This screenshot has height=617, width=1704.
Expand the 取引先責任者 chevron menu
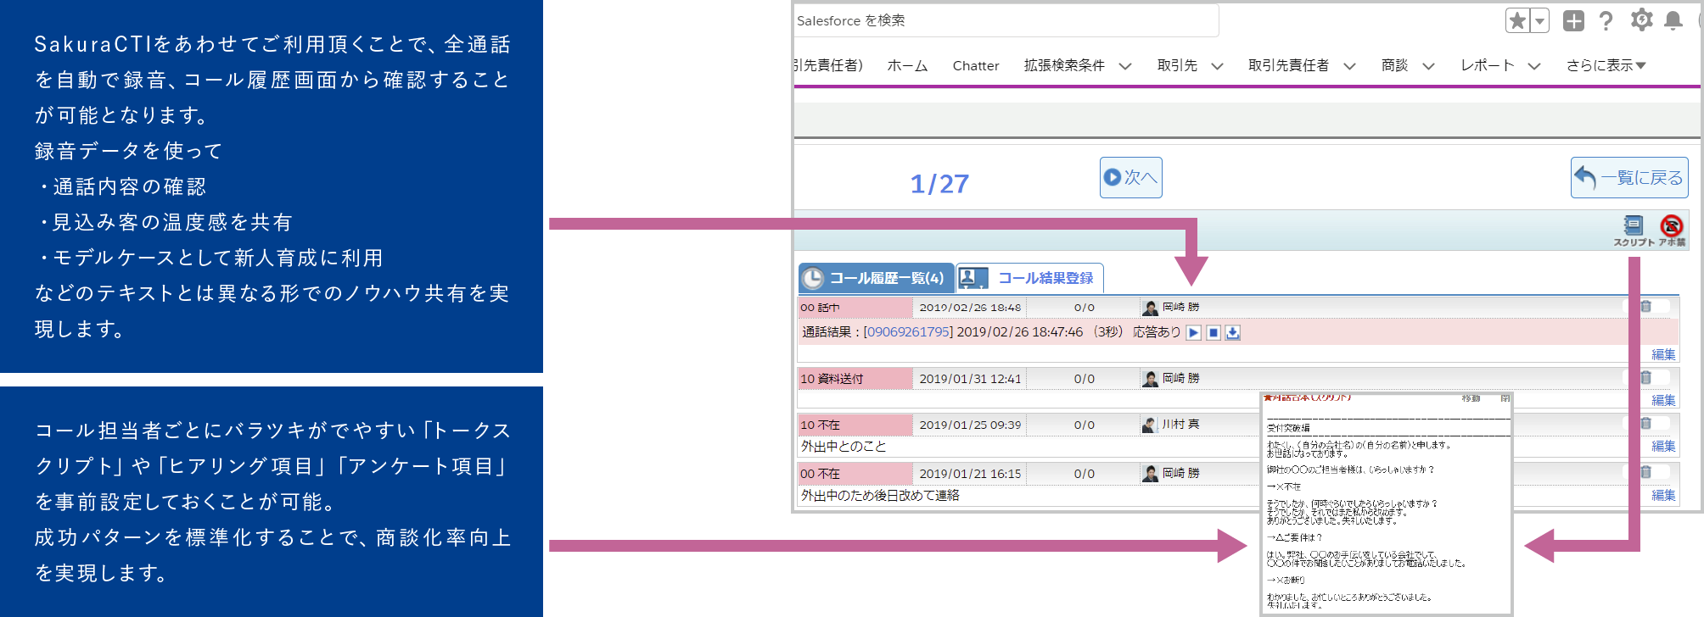tap(1349, 66)
